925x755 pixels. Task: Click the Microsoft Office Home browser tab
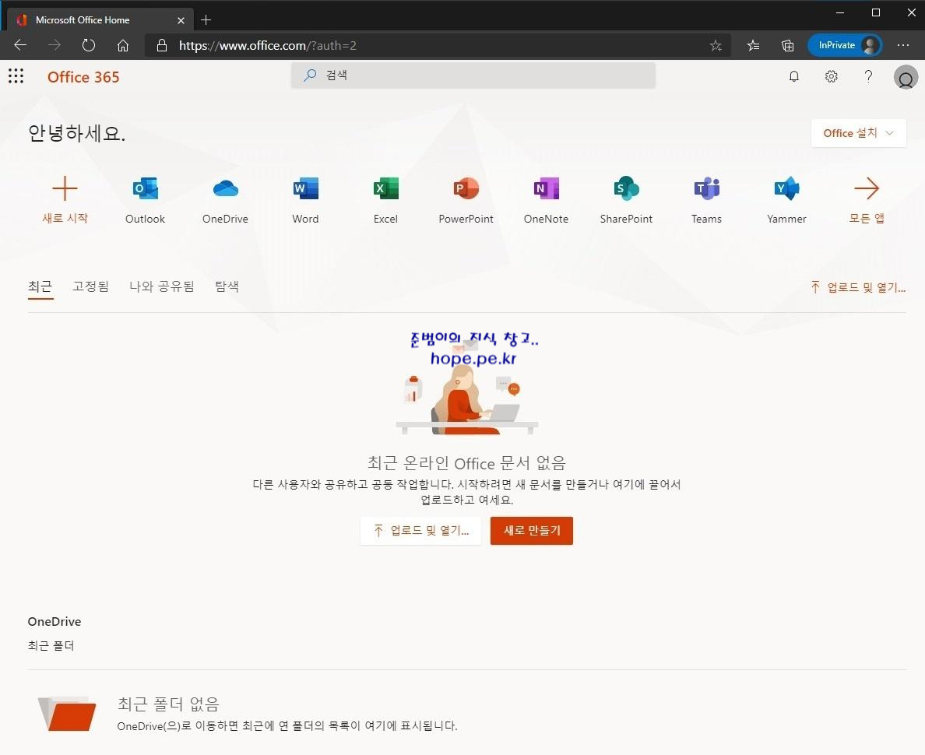click(x=100, y=20)
